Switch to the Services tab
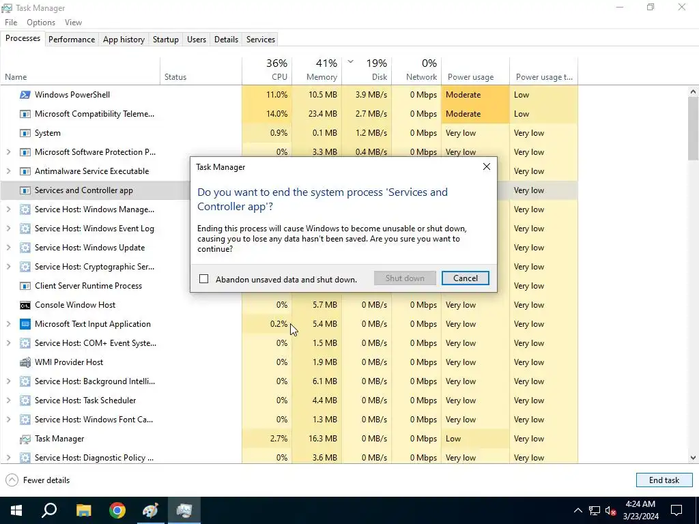The height and width of the screenshot is (524, 699). (x=261, y=39)
